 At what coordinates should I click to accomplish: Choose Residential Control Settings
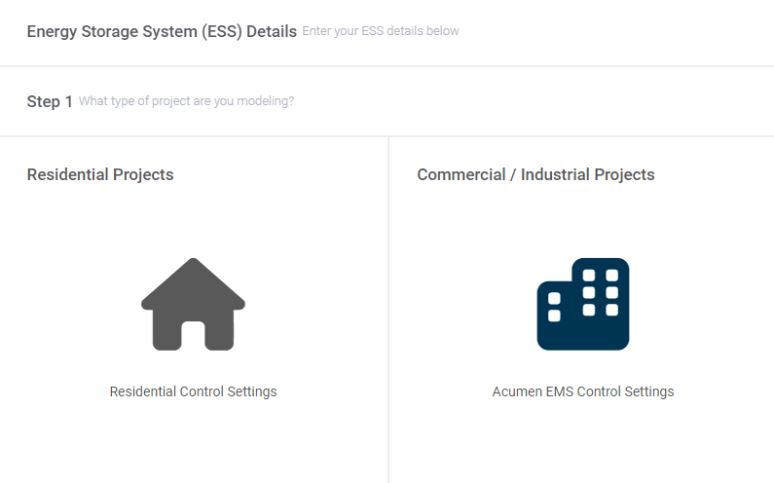click(193, 391)
